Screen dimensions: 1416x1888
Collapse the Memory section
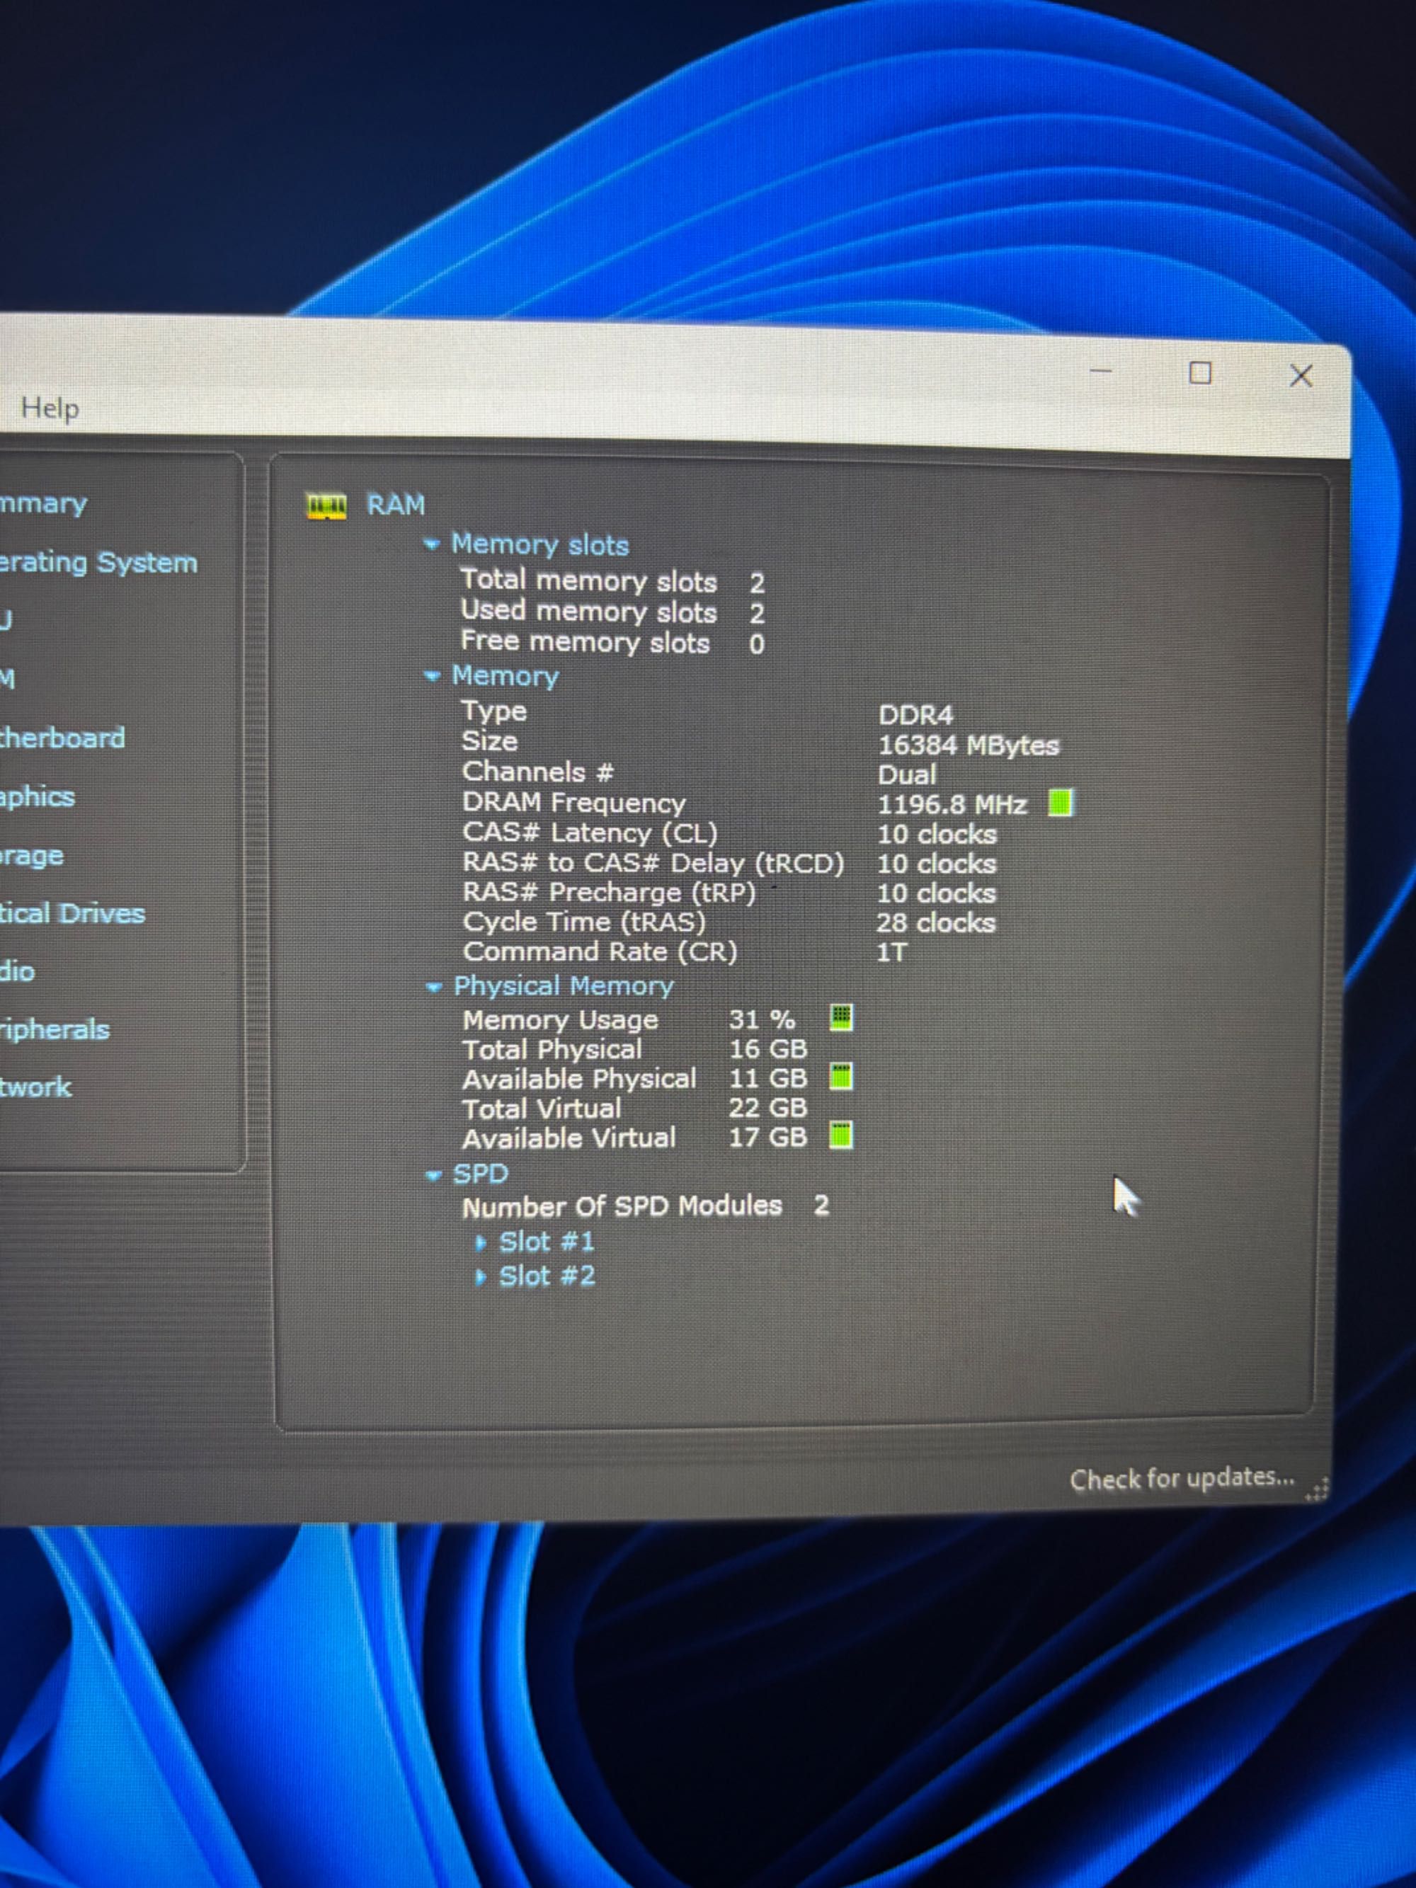(x=432, y=676)
